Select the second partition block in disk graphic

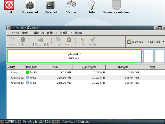148,56
